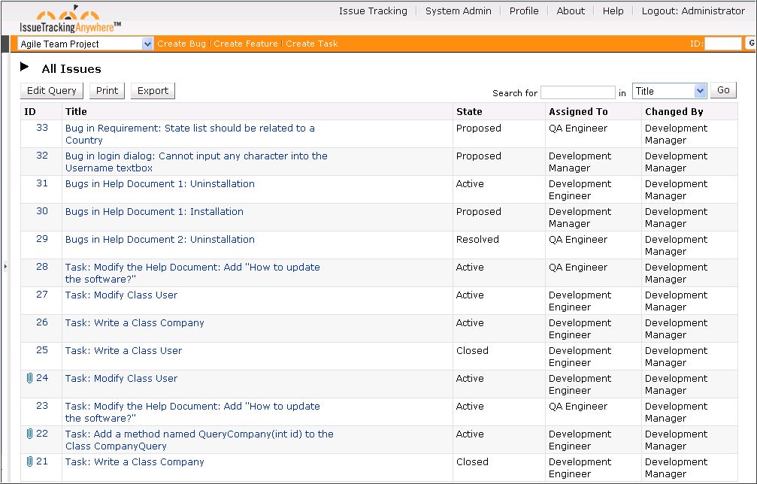Image resolution: width=757 pixels, height=484 pixels.
Task: Open issue 27's 'Task: Modify Class User' title
Action: 121,295
